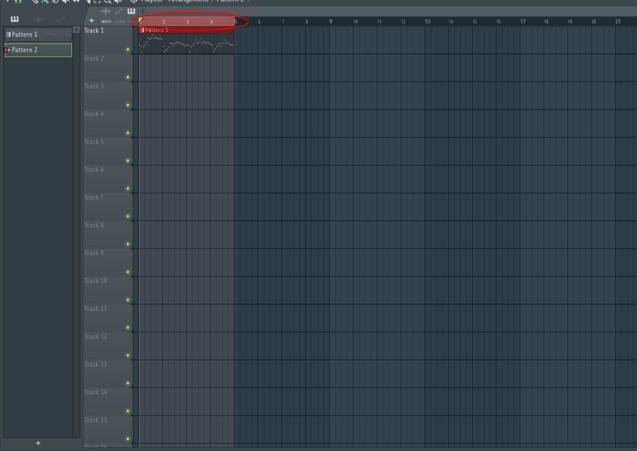Click bar 9 on the timeline ruler
637x451 pixels.
[x=331, y=22]
